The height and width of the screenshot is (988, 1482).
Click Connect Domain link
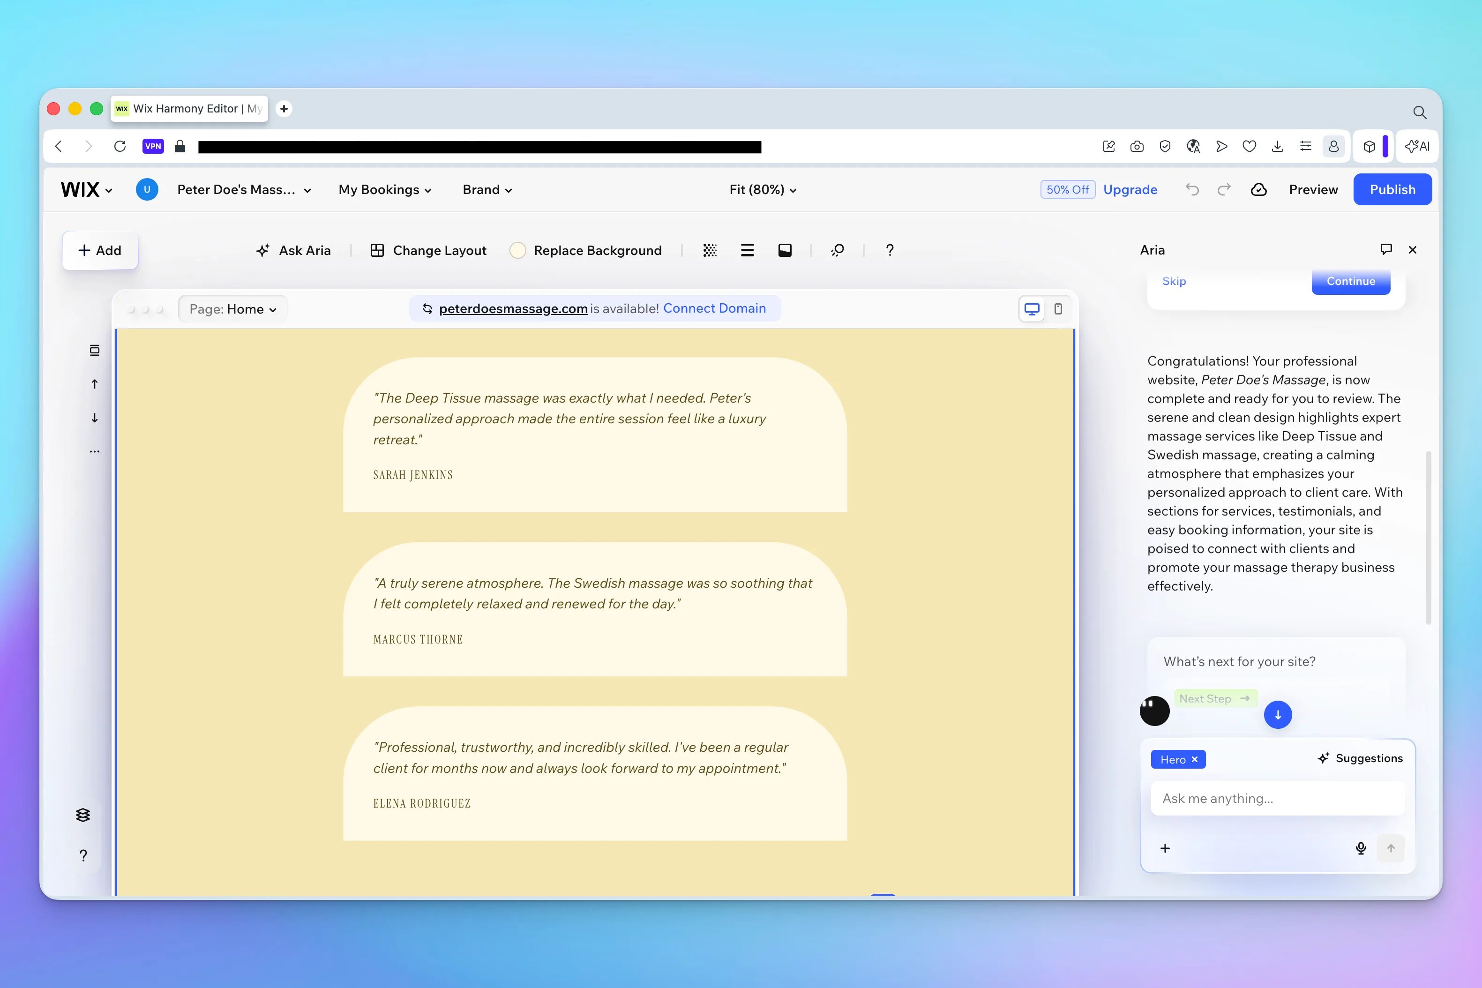click(x=714, y=308)
